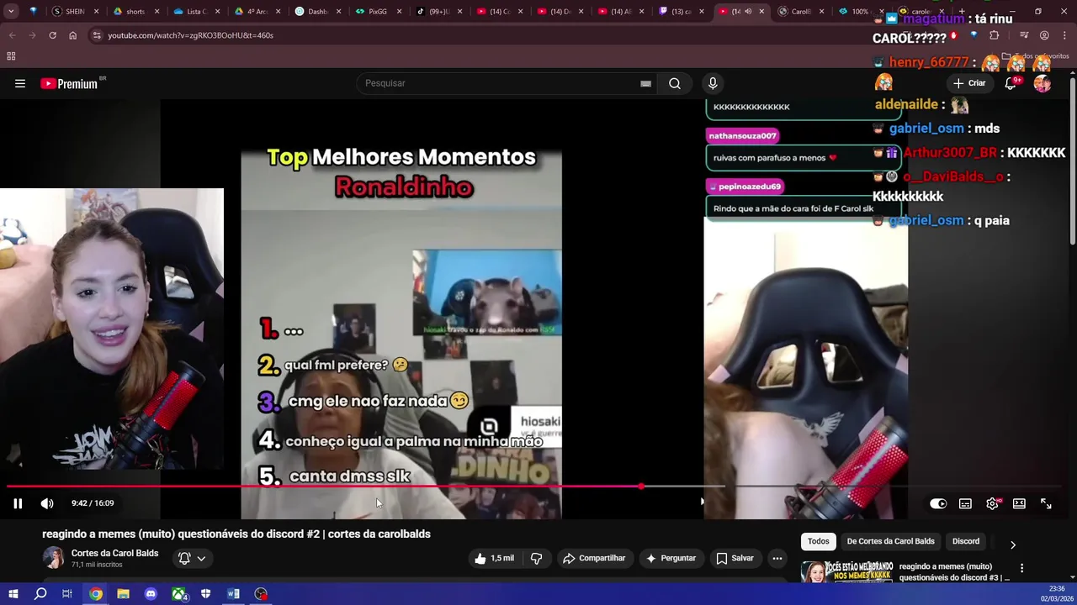Screen dimensions: 1077x605
Task: Open Chrome apps grid in bookmarks bar
Action: pos(11,56)
